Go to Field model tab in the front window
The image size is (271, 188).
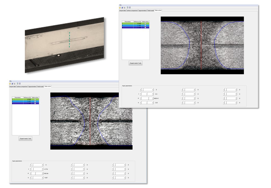point(151,11)
